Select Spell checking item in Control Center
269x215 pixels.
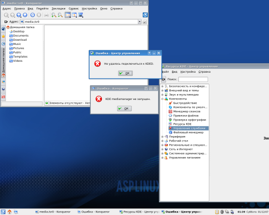(x=187, y=120)
